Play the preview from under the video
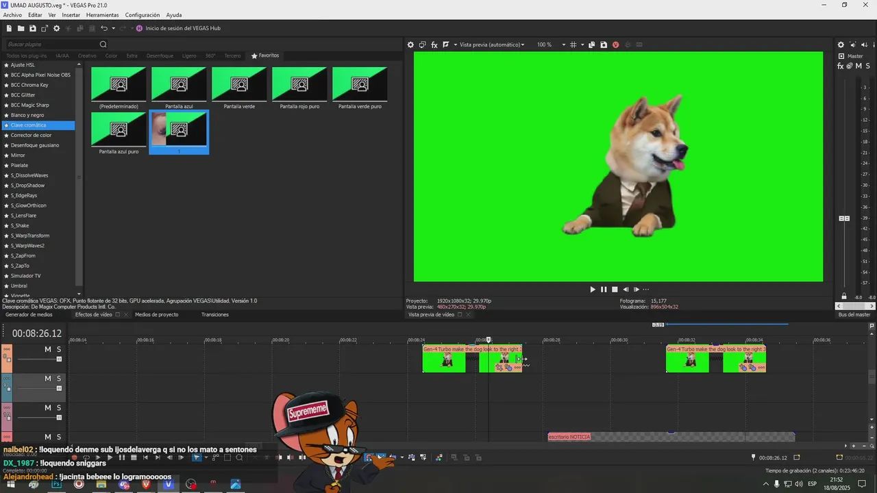The height and width of the screenshot is (493, 877). (x=593, y=290)
